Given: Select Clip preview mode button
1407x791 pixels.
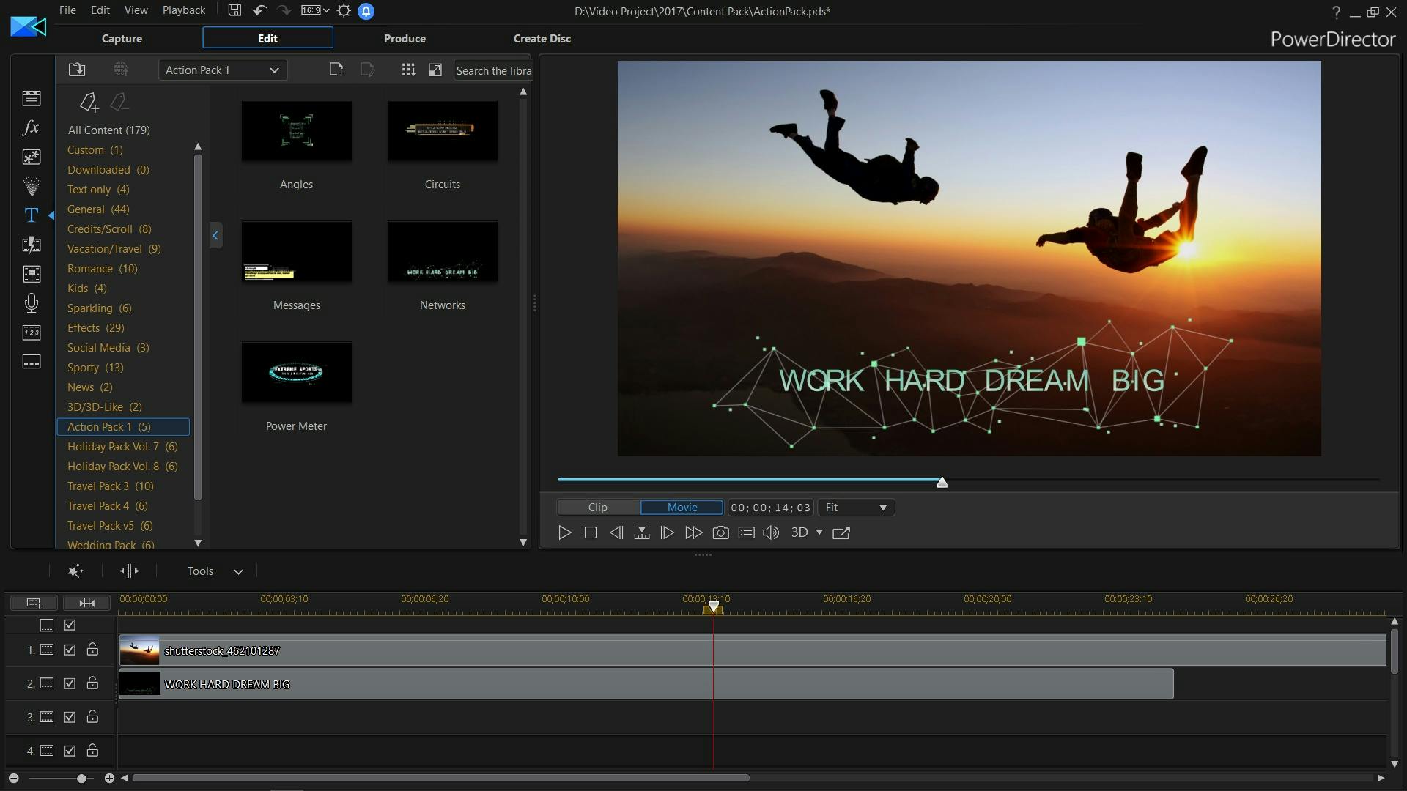Looking at the screenshot, I should tap(597, 508).
